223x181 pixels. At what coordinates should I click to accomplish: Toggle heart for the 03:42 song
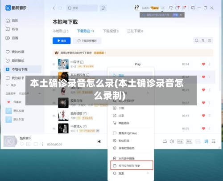pos(203,77)
